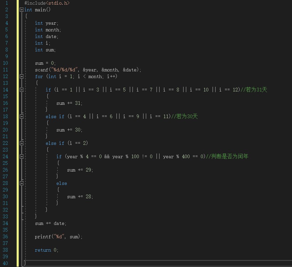Screen dimensions: 292x267
Task: Place cursor in #include<stdio.h> line
Action: point(47,3)
